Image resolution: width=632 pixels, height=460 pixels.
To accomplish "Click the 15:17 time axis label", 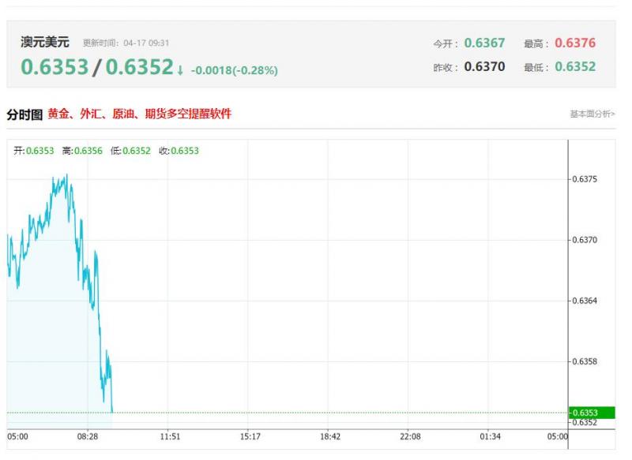I will click(250, 436).
